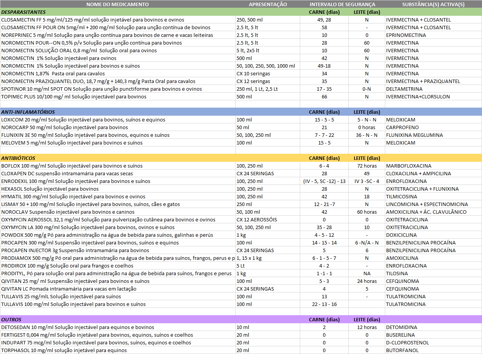Click the NOREPRINEC 5 mg/ml cell
This screenshot has height=354, width=482.
tap(118, 35)
